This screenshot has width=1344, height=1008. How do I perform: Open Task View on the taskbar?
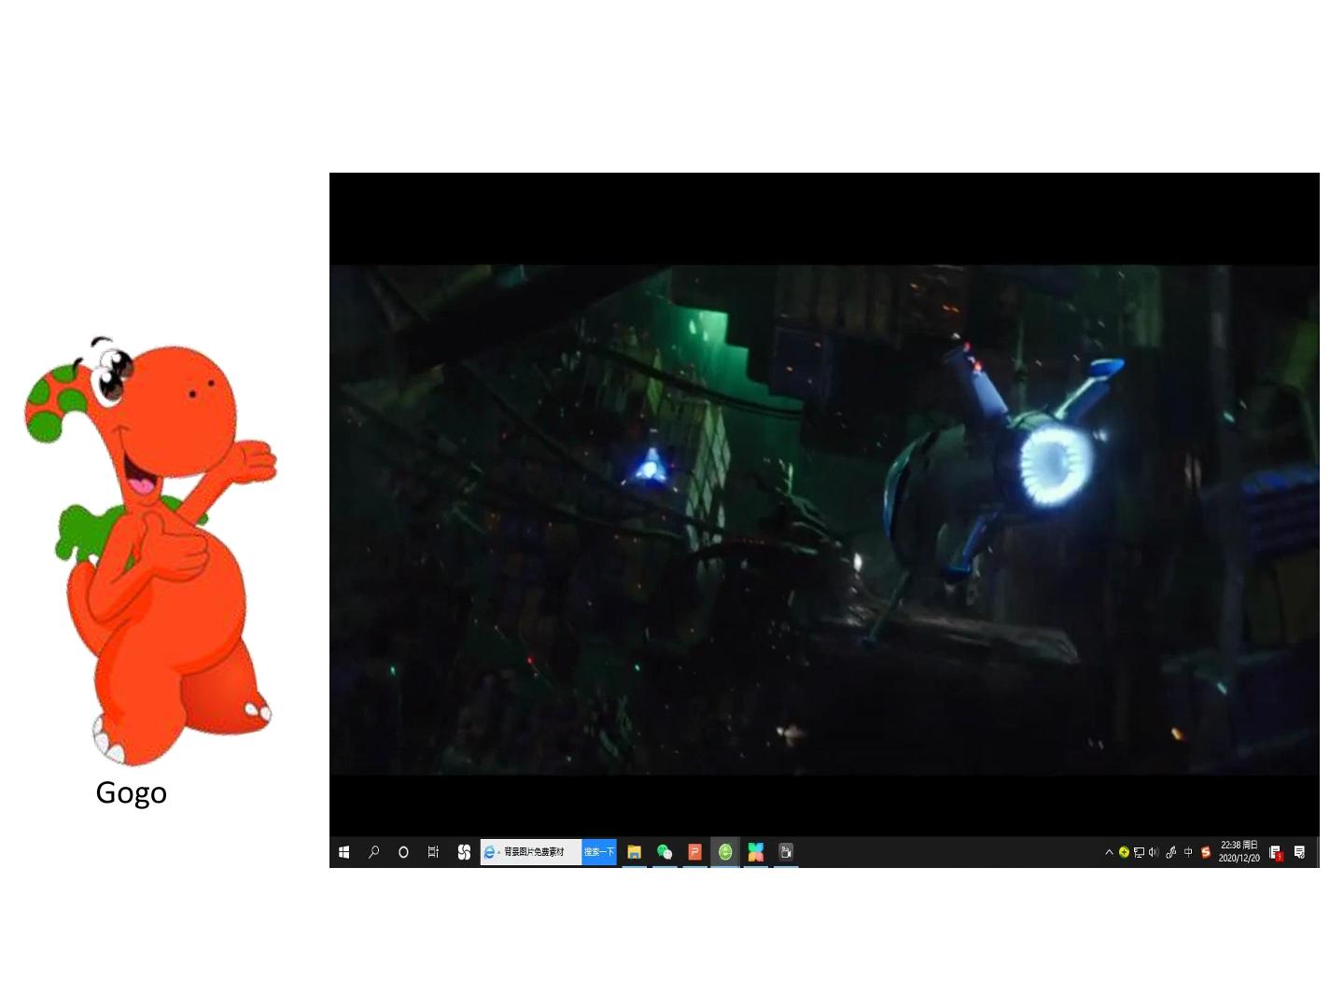coord(433,852)
